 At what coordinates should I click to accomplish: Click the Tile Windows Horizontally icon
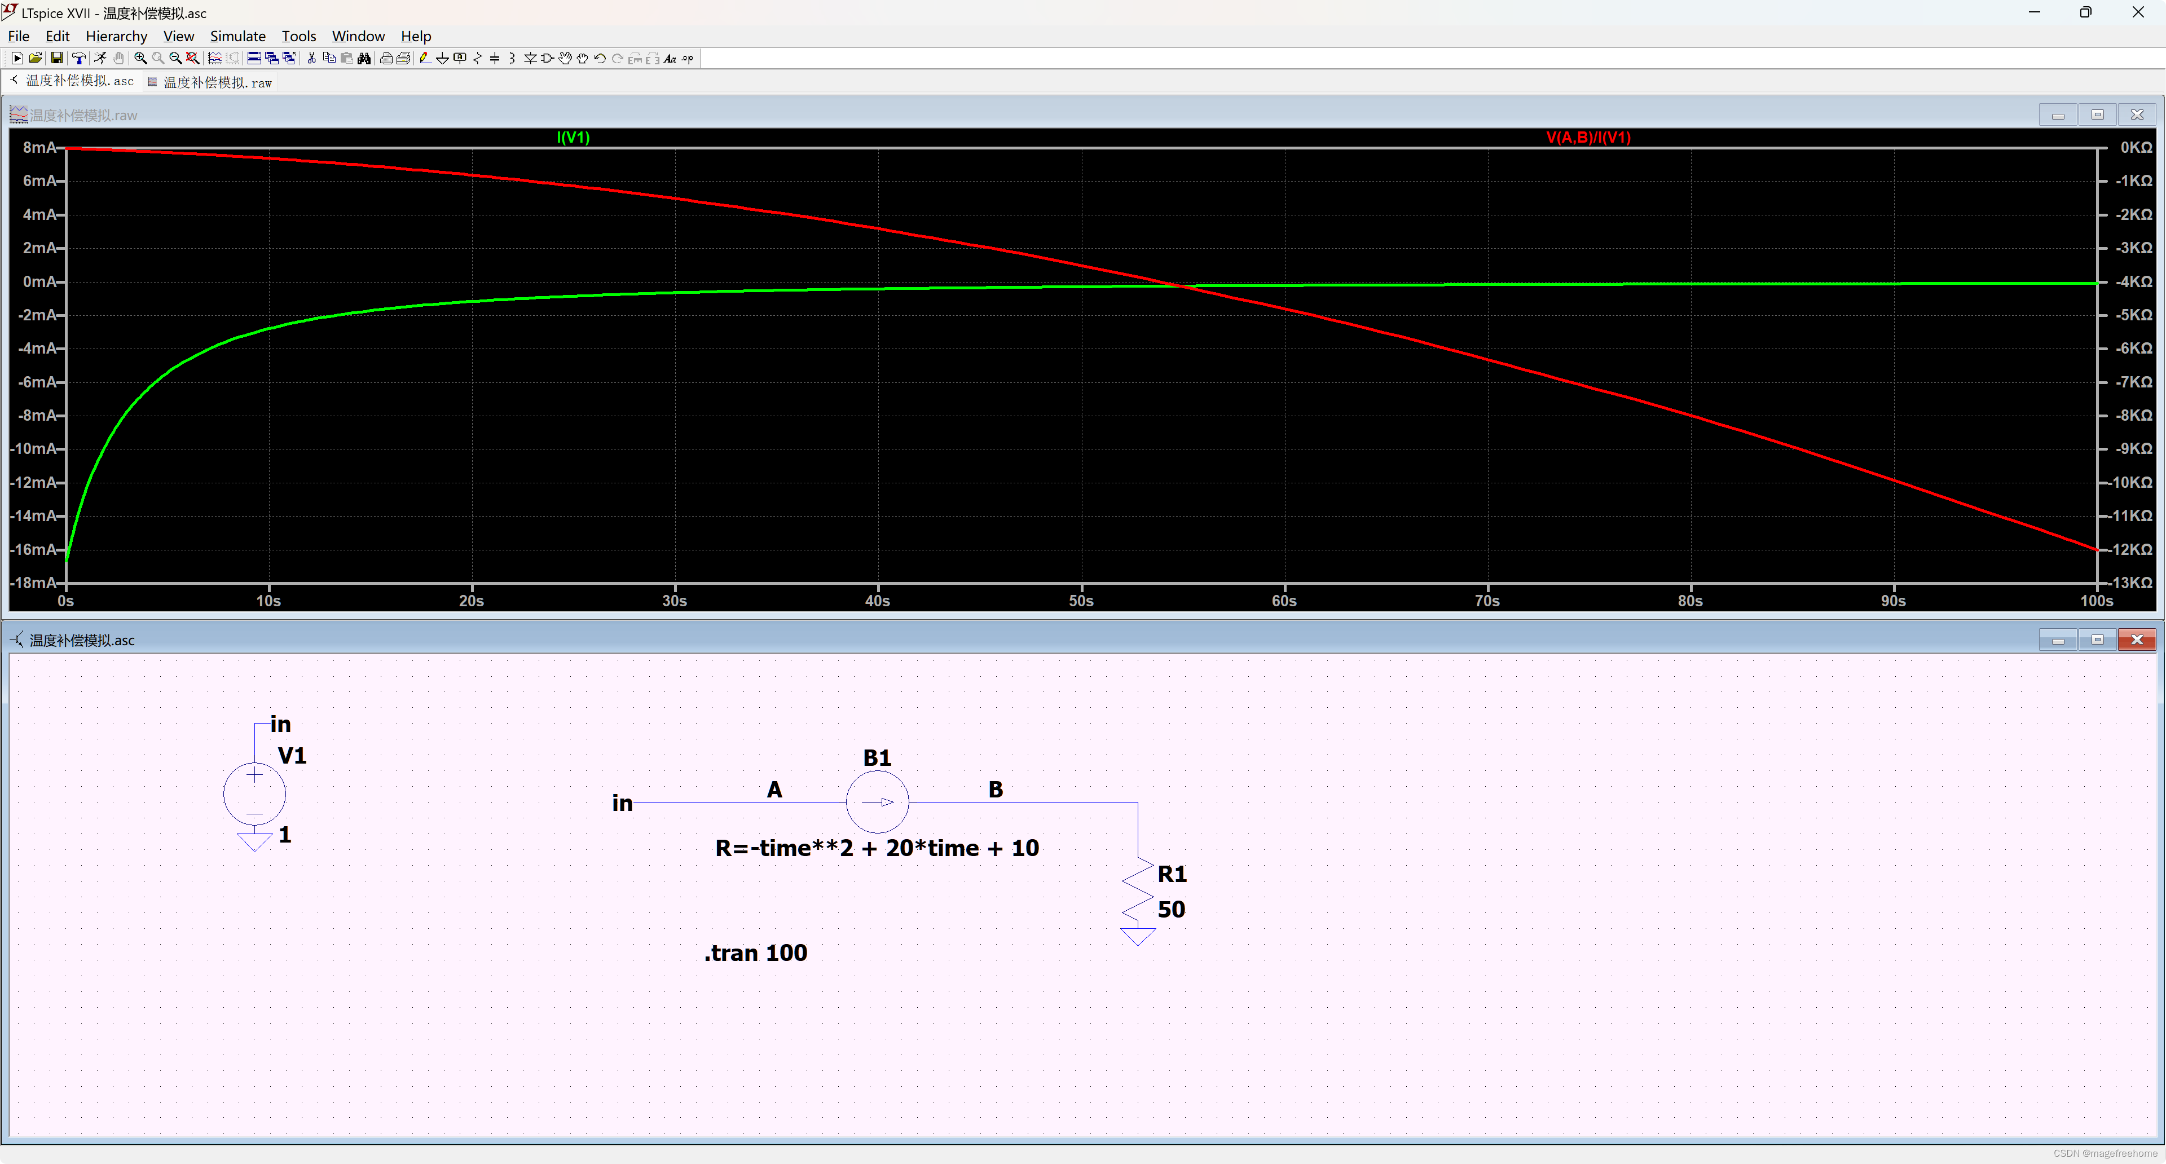pos(254,58)
